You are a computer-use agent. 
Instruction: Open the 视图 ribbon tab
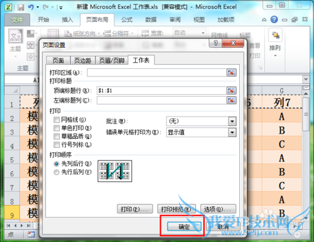(x=199, y=20)
